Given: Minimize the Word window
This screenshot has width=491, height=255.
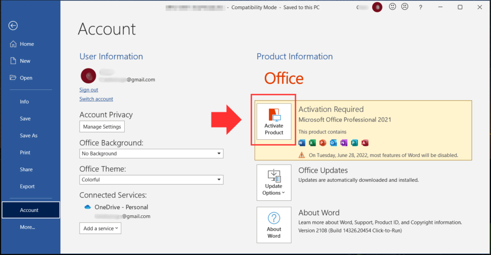Looking at the screenshot, I should point(440,7).
